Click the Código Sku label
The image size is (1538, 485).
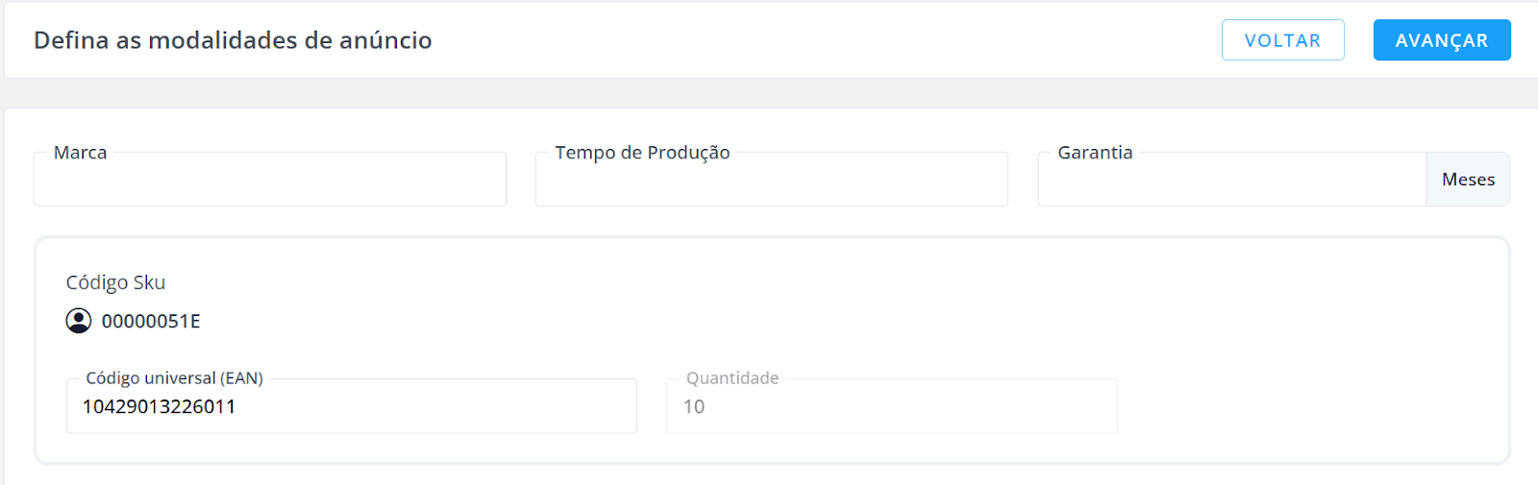pos(115,282)
